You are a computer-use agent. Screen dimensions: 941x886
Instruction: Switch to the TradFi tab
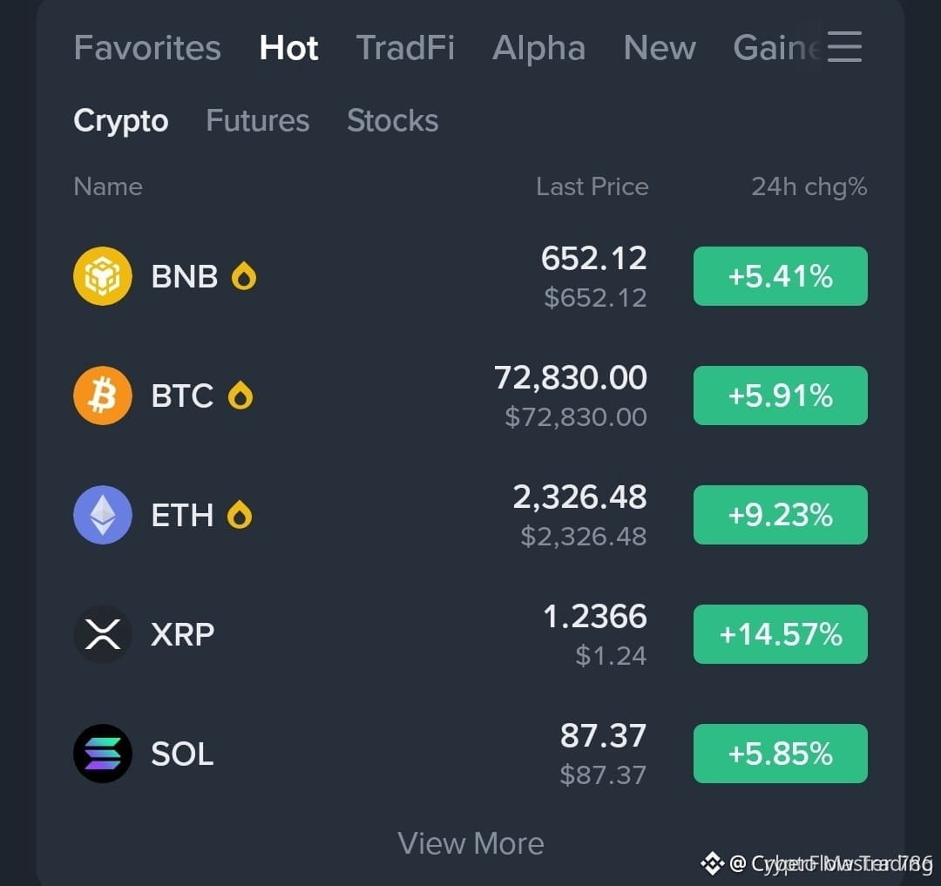click(x=405, y=47)
